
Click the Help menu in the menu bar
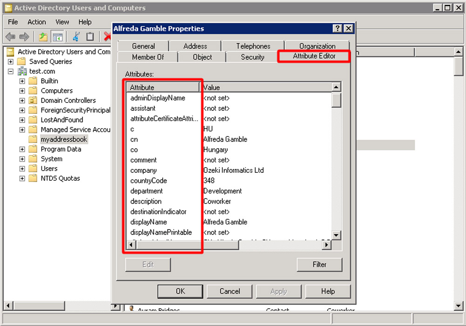tap(85, 21)
